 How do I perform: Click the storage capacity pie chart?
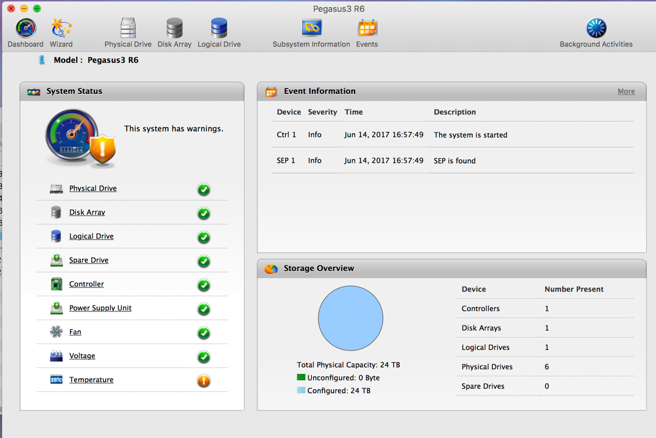350,318
